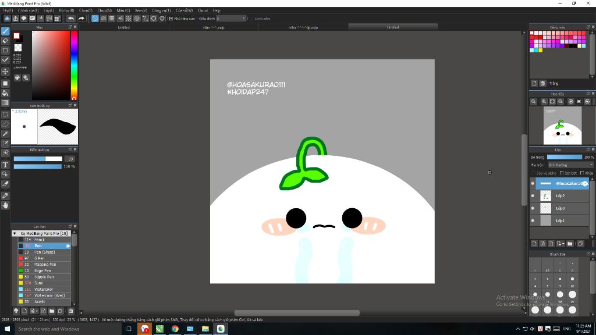Toggle the Xén bớt clipping checkbox
596x335 pixels.
pyautogui.click(x=562, y=173)
